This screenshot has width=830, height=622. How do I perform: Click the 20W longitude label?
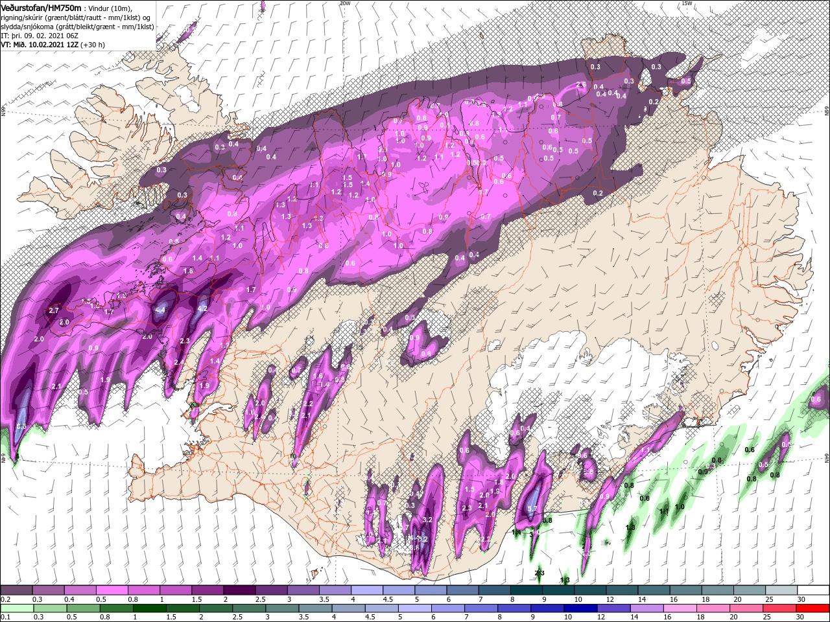345,3
